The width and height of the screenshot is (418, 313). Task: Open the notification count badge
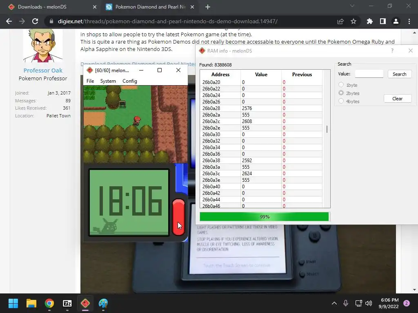[x=407, y=303]
